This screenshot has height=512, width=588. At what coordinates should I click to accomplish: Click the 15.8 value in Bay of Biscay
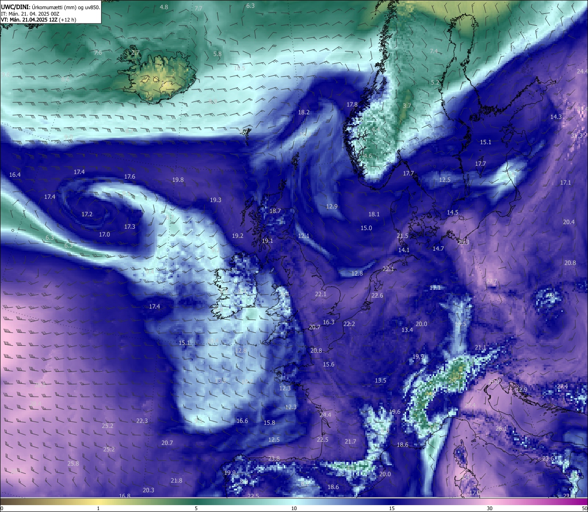click(x=269, y=422)
